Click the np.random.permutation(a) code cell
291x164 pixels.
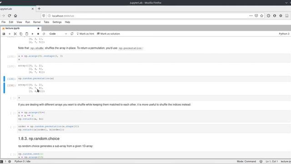point(154,79)
